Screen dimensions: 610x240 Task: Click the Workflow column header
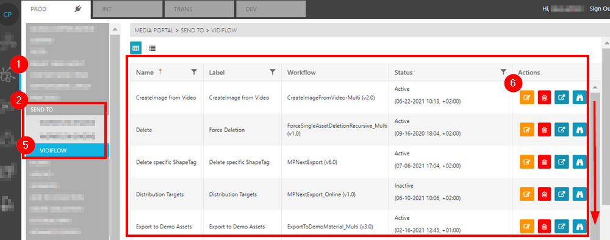[301, 72]
